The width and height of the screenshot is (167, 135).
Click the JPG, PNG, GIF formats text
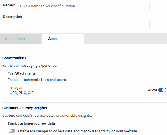click(22, 93)
